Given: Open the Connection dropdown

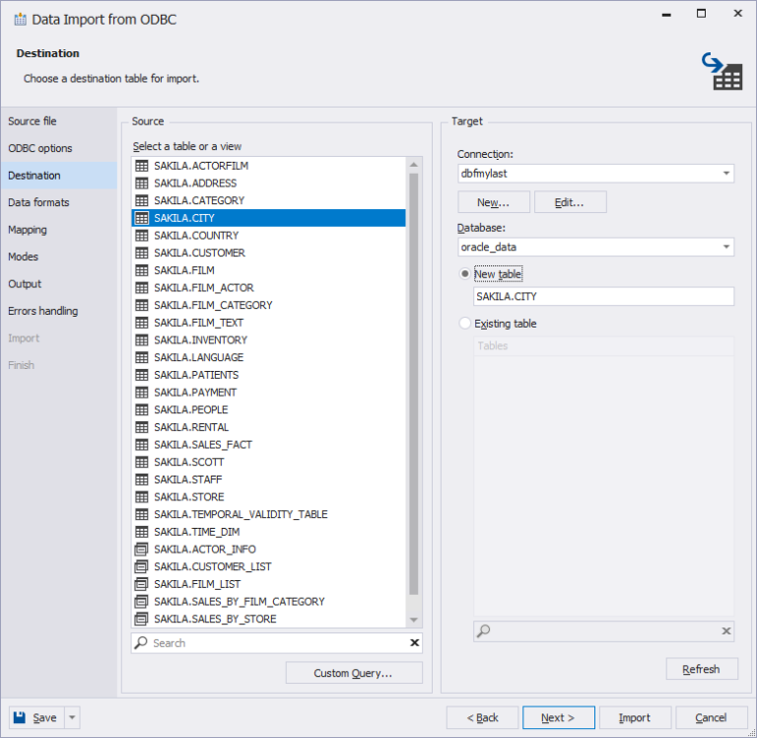Looking at the screenshot, I should tap(726, 174).
